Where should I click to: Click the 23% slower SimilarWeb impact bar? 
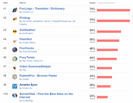(102, 97)
